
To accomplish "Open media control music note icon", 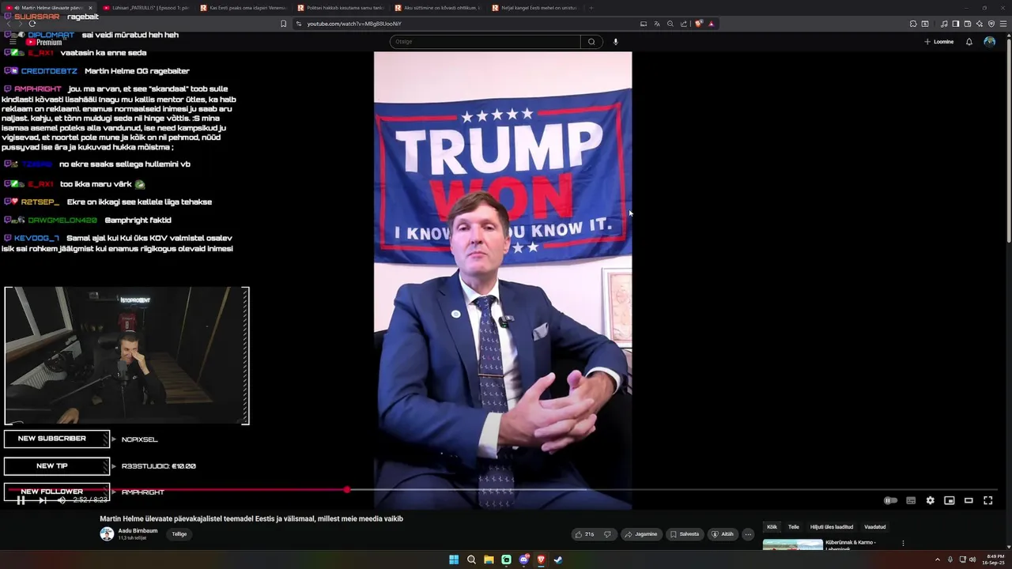I will pos(944,24).
